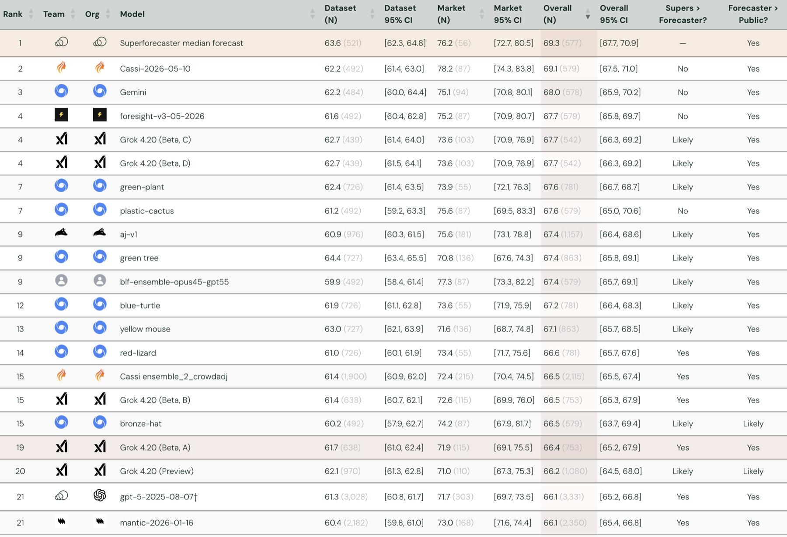Click the "green tree" model name
Image resolution: width=787 pixels, height=537 pixels.
(x=139, y=258)
